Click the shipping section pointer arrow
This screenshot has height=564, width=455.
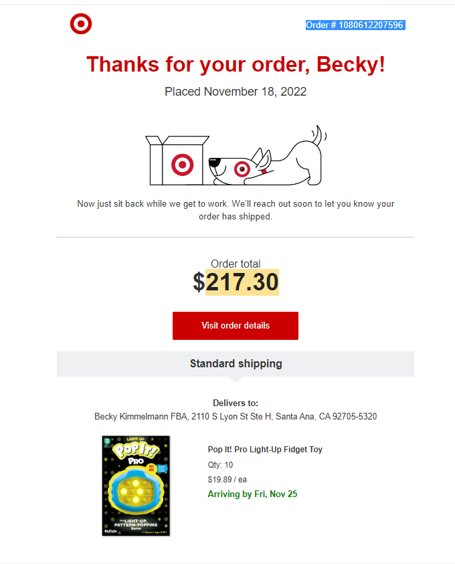tap(236, 379)
